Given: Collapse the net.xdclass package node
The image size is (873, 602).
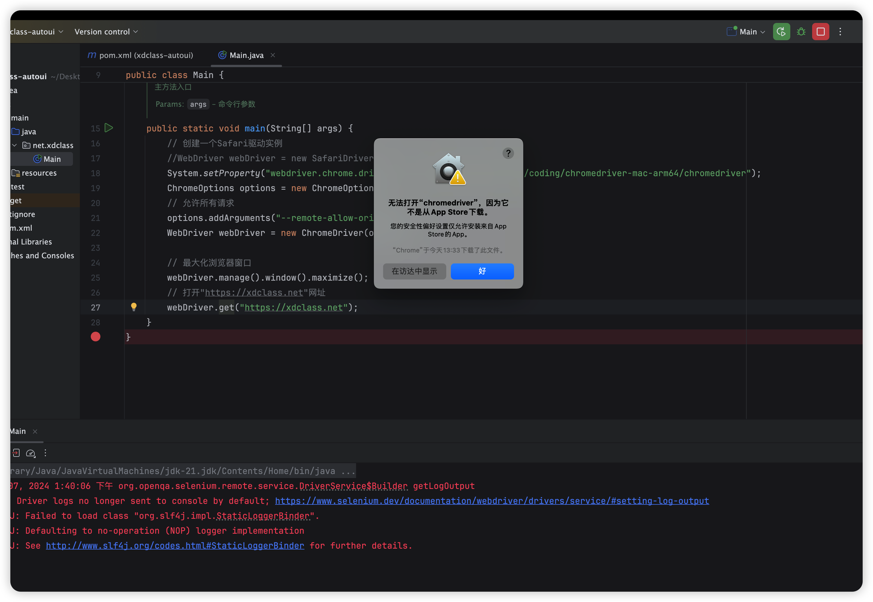Looking at the screenshot, I should (x=14, y=145).
